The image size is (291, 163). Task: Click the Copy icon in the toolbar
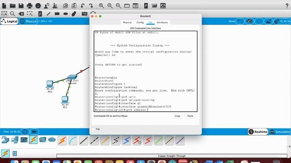pyautogui.click(x=65, y=6)
